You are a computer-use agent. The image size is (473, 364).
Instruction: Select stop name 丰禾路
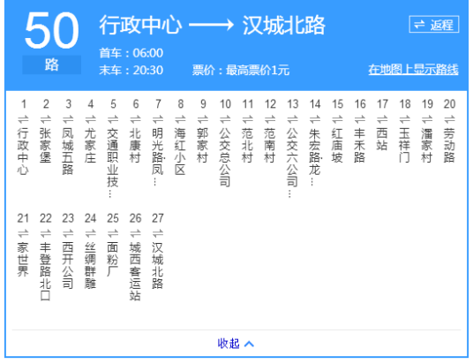359,145
